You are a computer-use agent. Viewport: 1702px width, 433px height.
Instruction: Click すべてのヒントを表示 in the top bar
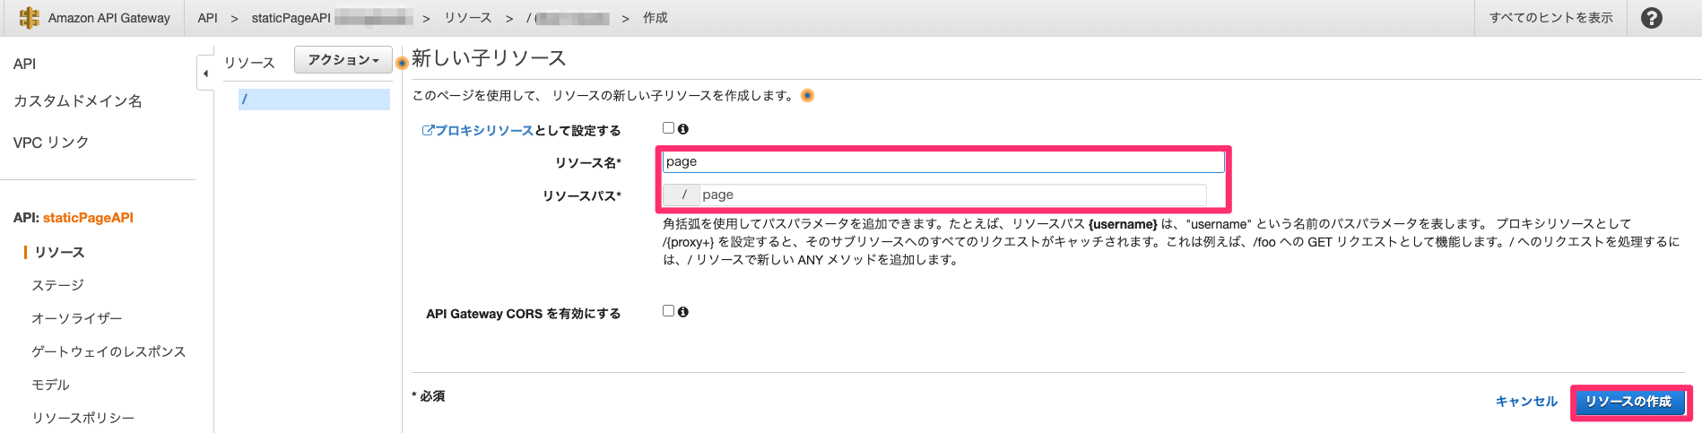[1550, 18]
